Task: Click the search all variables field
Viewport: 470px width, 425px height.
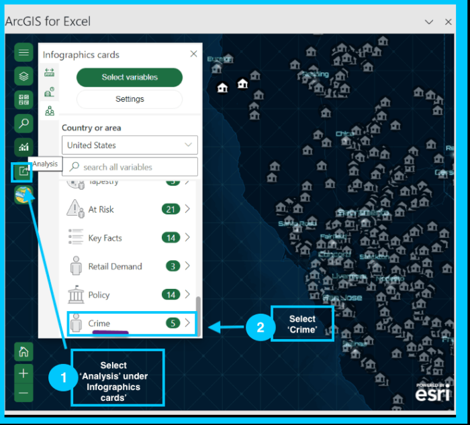Action: coord(130,167)
